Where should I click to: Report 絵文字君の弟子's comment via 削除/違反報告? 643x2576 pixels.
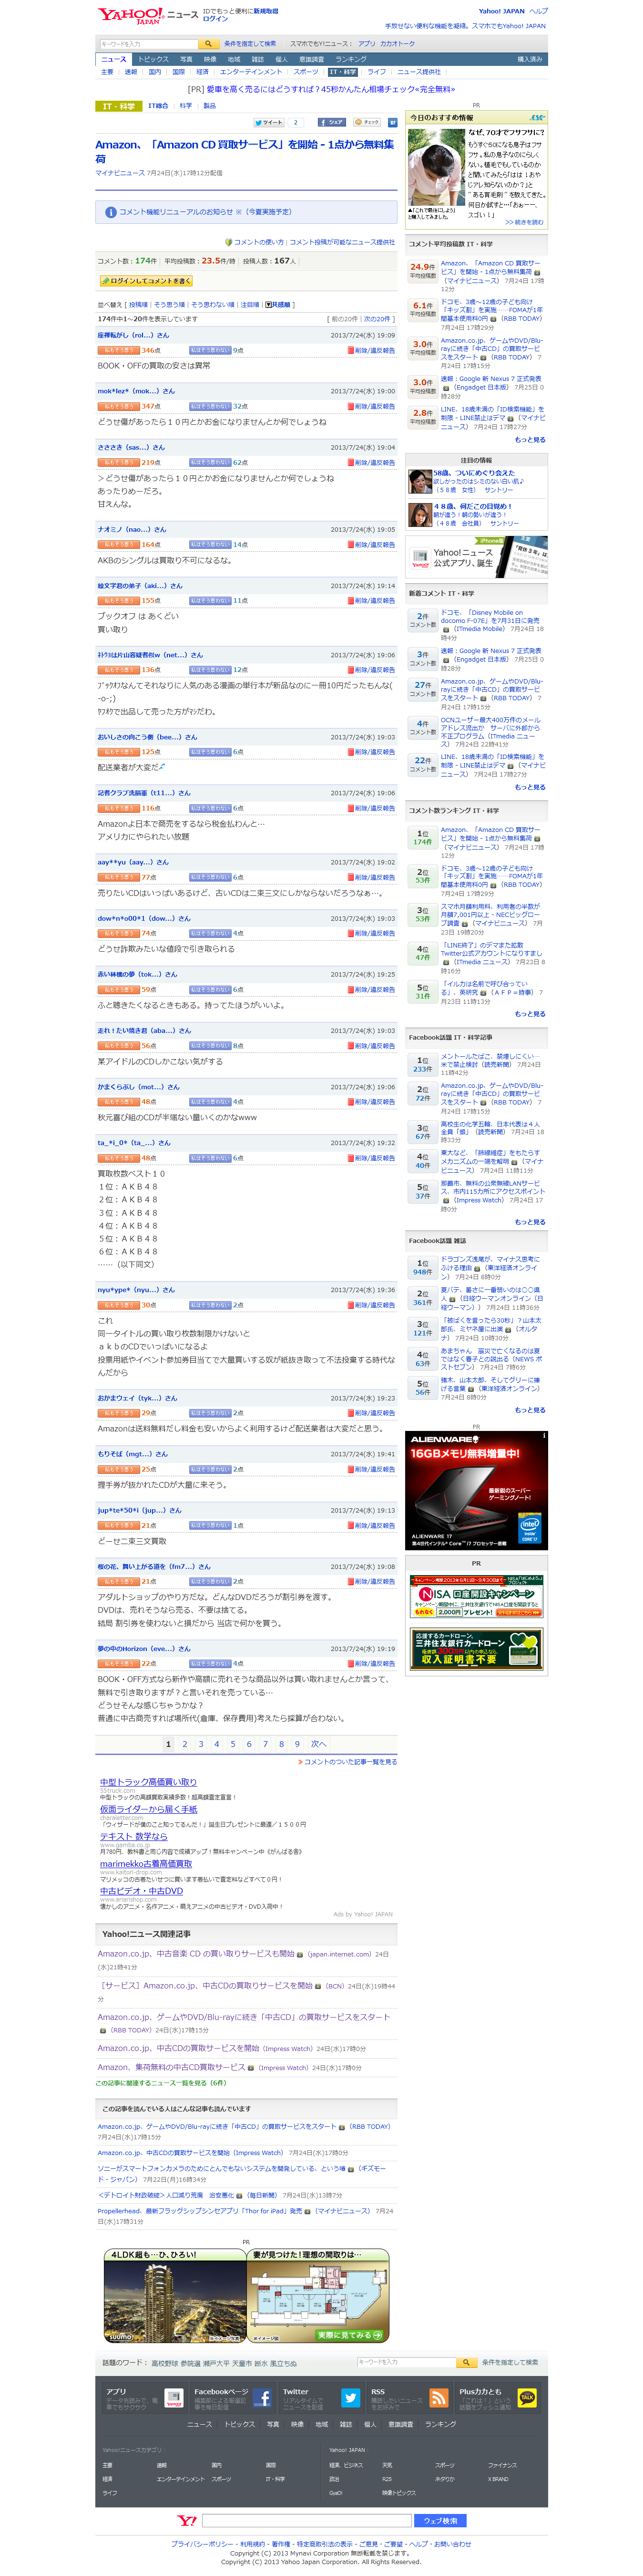click(371, 600)
